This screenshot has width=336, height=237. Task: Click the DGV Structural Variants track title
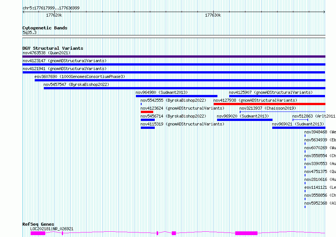[x=53, y=48]
